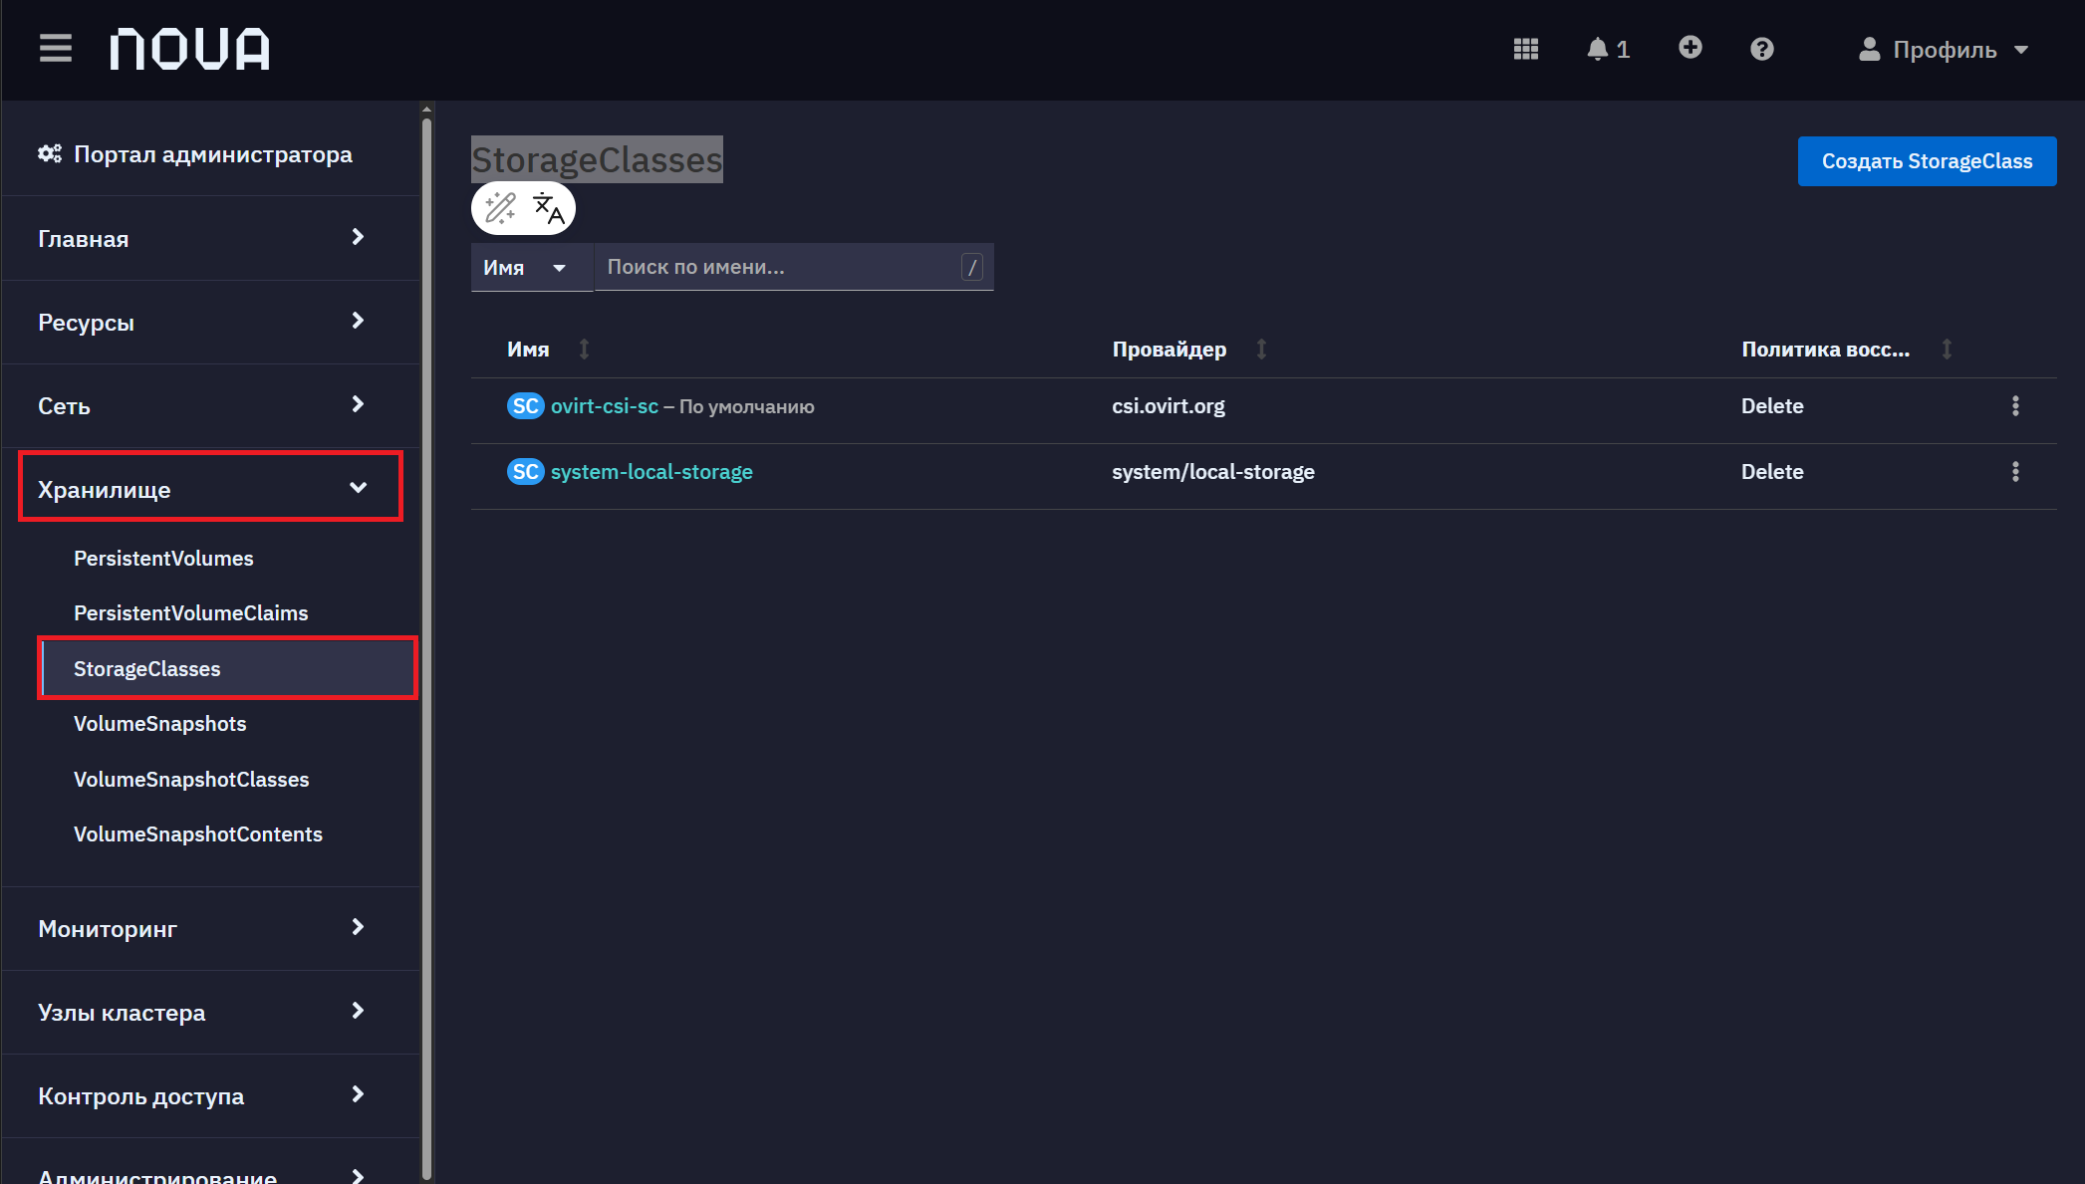Open the applications grid launcher
The image size is (2085, 1184).
(1525, 49)
